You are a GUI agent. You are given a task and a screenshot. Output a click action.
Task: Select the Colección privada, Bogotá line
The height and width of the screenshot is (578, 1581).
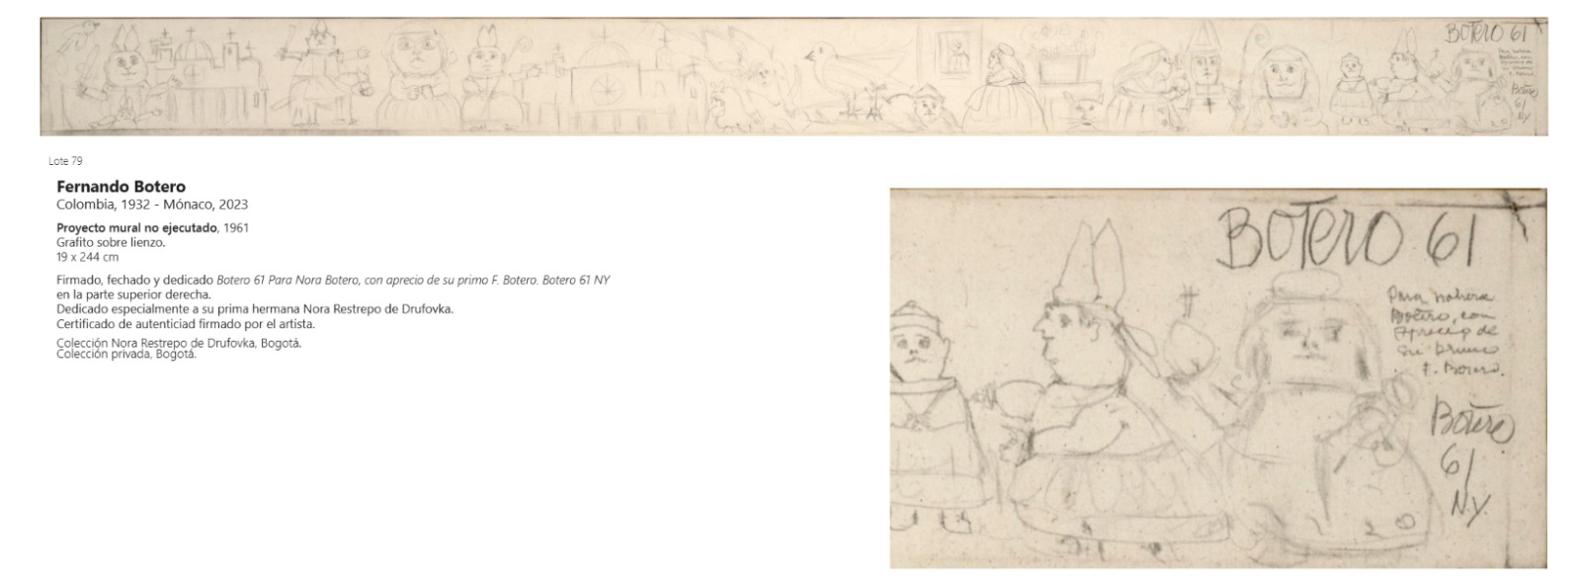126,355
